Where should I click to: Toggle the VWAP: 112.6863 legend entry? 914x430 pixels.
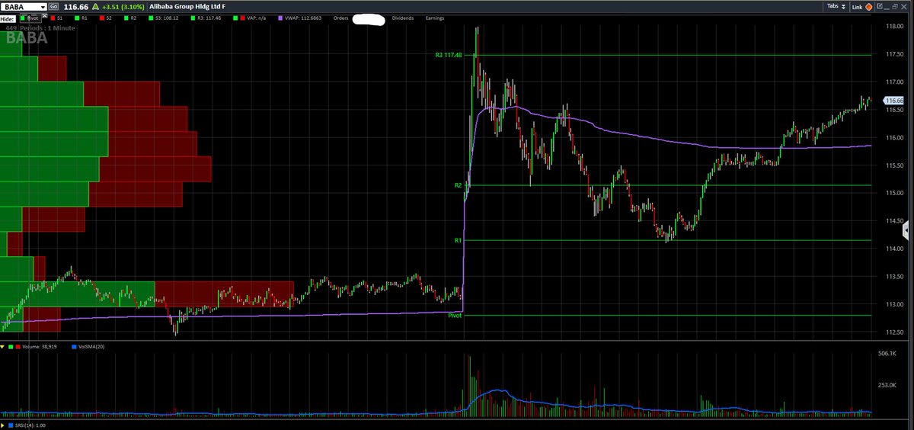tap(299, 18)
